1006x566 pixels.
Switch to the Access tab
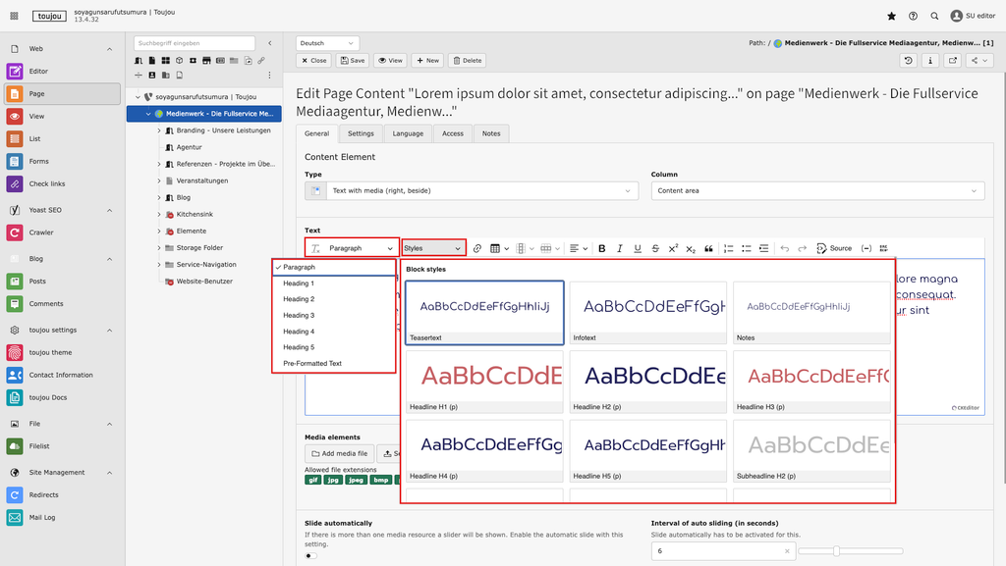(452, 133)
